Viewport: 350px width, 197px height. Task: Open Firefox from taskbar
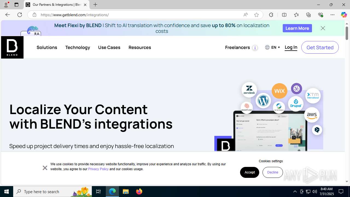(x=139, y=192)
